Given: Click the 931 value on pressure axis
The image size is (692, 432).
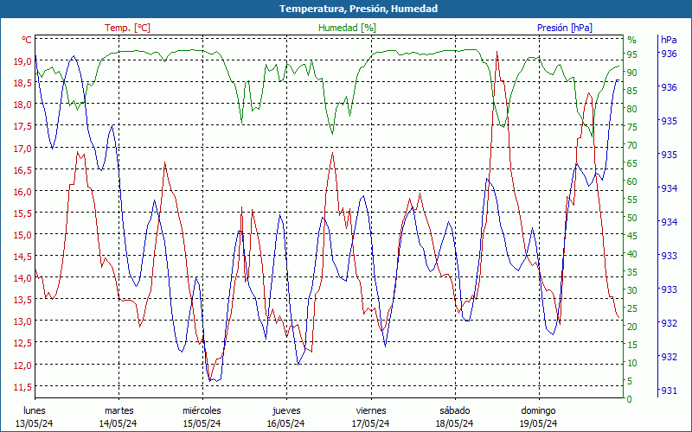Looking at the screenshot, I should (669, 391).
